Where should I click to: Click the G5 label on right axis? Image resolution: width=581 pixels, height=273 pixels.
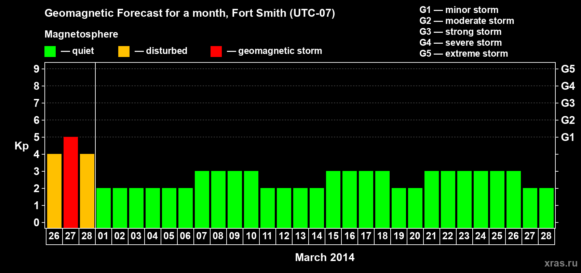(568, 69)
